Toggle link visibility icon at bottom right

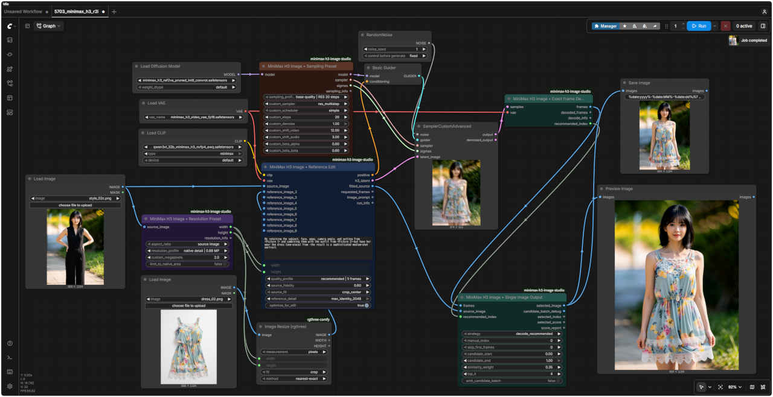763,387
